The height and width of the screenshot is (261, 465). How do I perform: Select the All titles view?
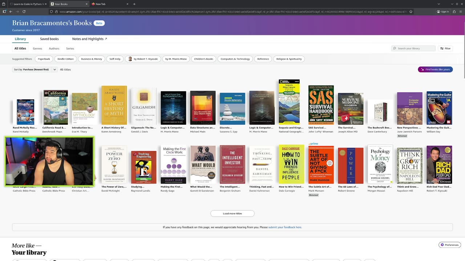click(x=20, y=49)
